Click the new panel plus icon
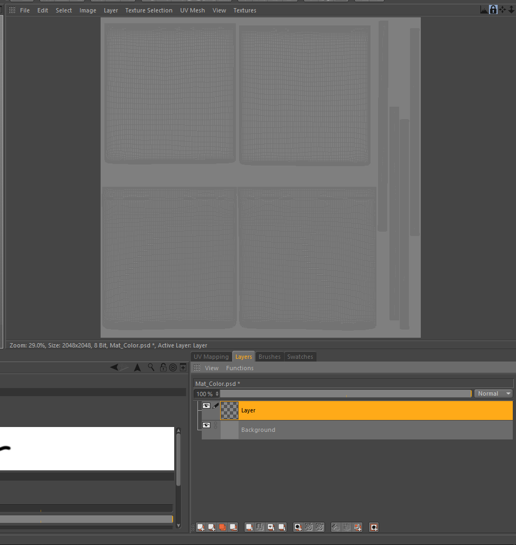 [x=183, y=367]
